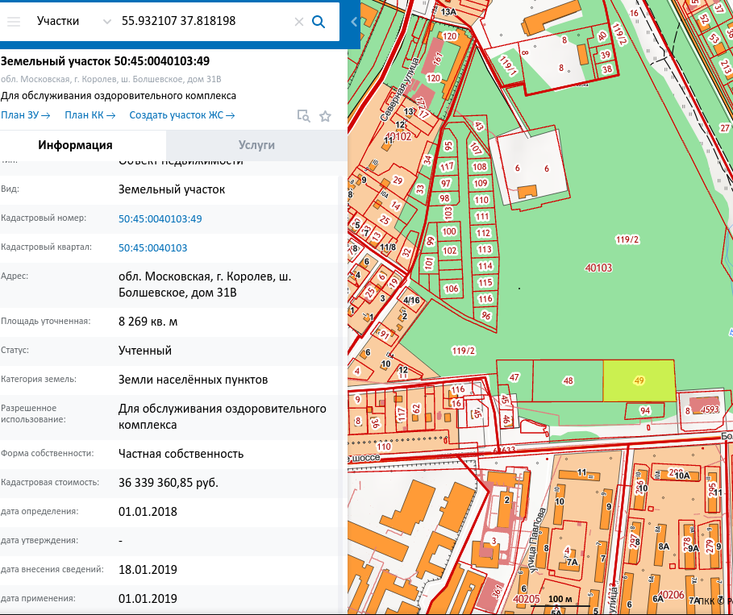
Task: Switch to the Услуги tab
Action: [256, 145]
